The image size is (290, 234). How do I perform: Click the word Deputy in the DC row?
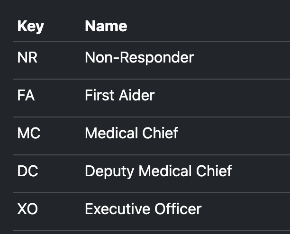coord(106,171)
